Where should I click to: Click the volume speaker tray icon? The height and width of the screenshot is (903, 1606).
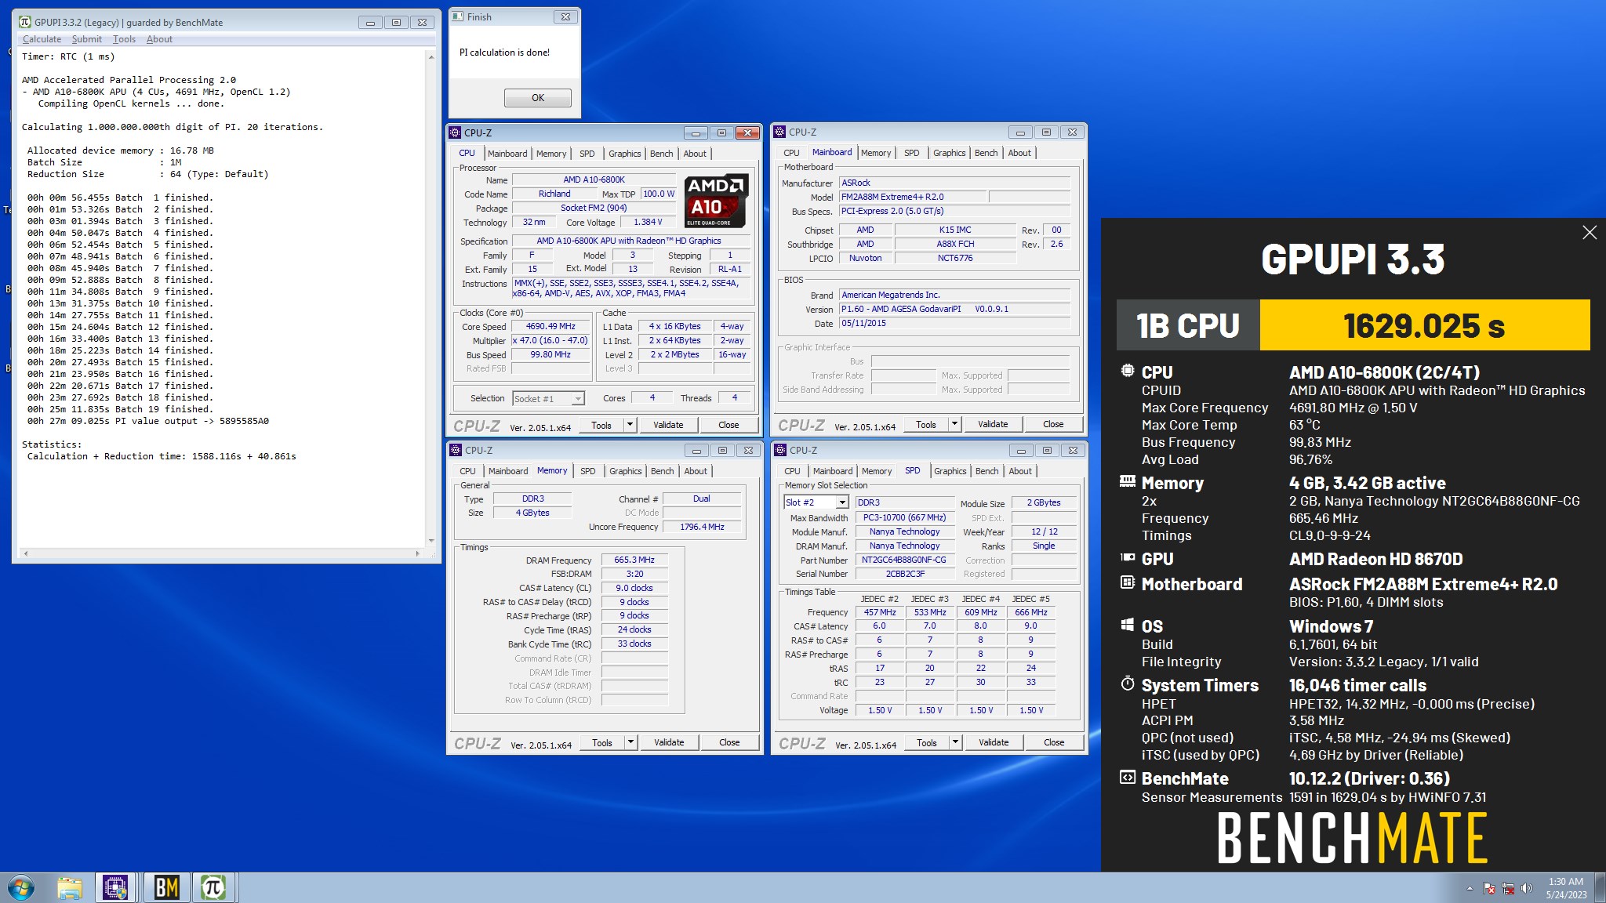click(x=1526, y=888)
